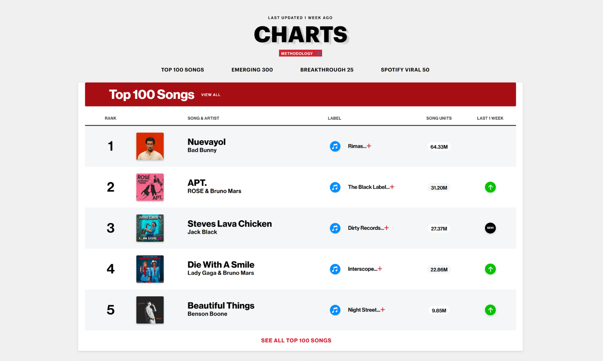The width and height of the screenshot is (603, 361).
Task: Open the Spotify Viral 50 tab
Action: (x=405, y=70)
